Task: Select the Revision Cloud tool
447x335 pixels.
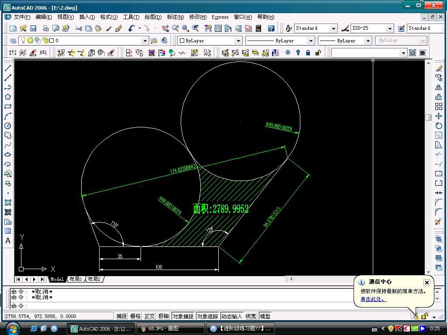Action: pos(8,135)
